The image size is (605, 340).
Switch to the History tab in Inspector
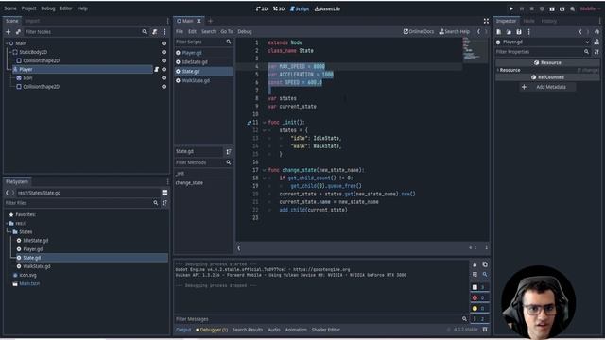click(548, 21)
